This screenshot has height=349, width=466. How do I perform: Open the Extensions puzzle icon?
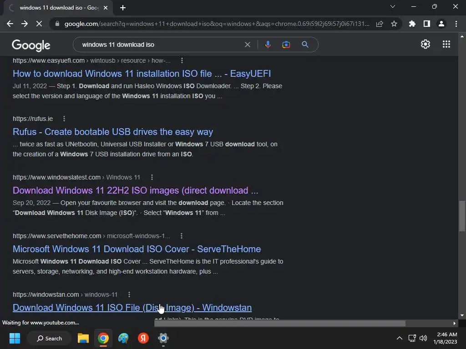(x=412, y=24)
